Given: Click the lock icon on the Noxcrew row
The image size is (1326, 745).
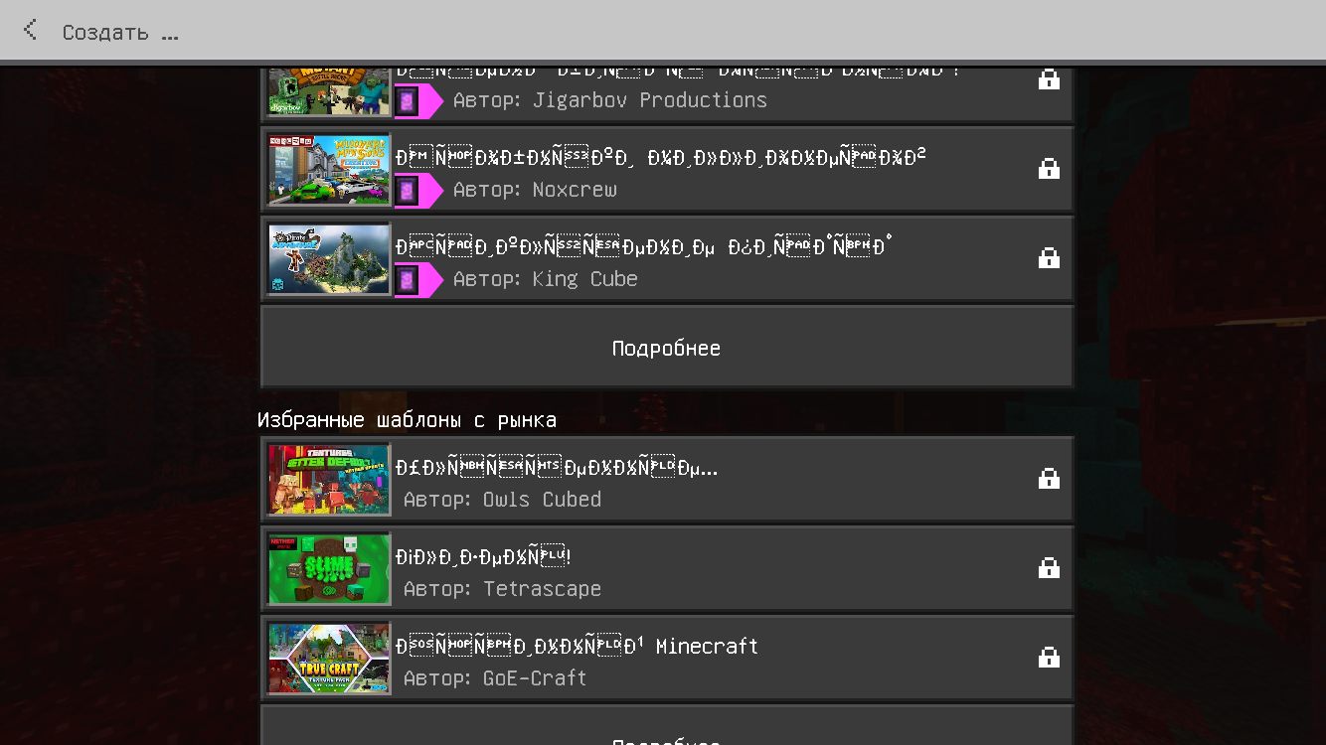Looking at the screenshot, I should coord(1049,169).
